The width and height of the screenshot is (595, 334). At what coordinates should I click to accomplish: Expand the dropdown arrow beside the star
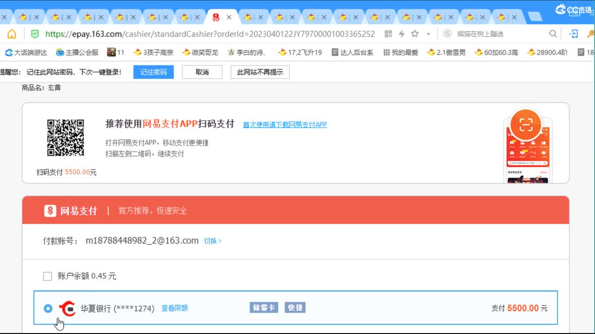[x=428, y=34]
